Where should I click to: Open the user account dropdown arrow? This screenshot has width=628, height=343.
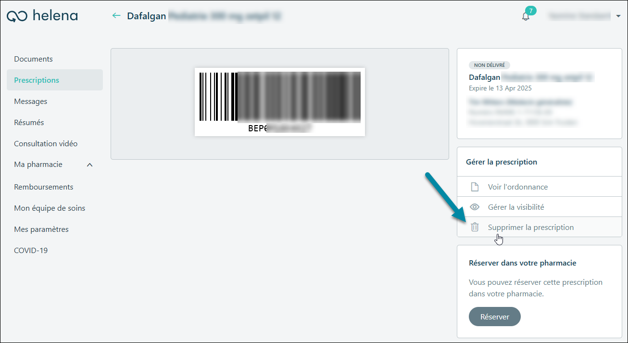click(x=618, y=16)
